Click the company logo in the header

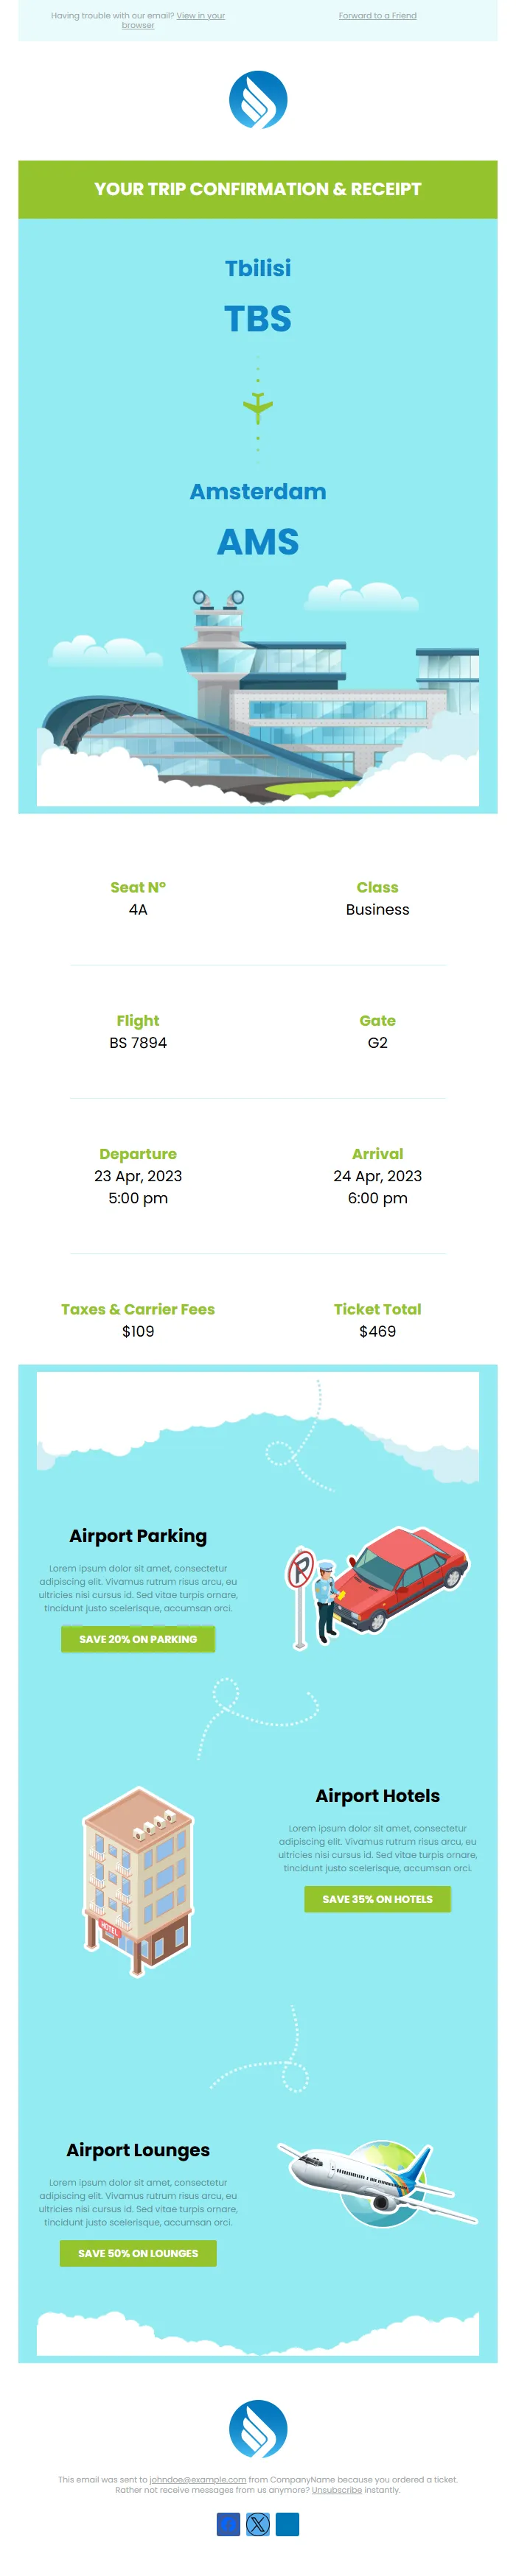pos(257,100)
